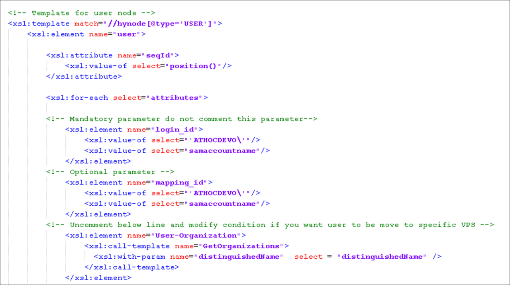Viewport: 510px width, 285px height.
Task: Select the "User-Organization" element name value
Action: pyautogui.click(x=196, y=236)
